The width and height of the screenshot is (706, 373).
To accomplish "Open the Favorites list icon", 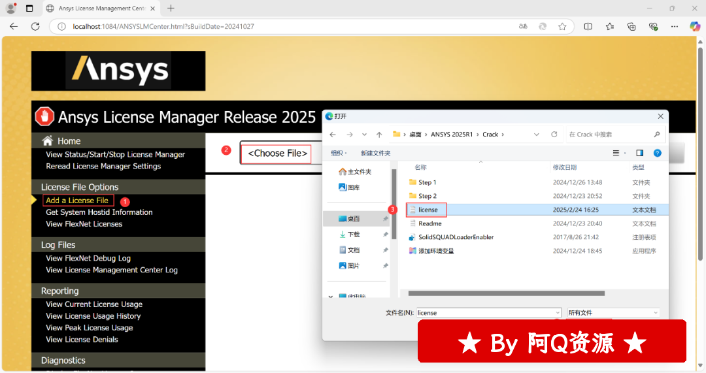I will [x=610, y=27].
